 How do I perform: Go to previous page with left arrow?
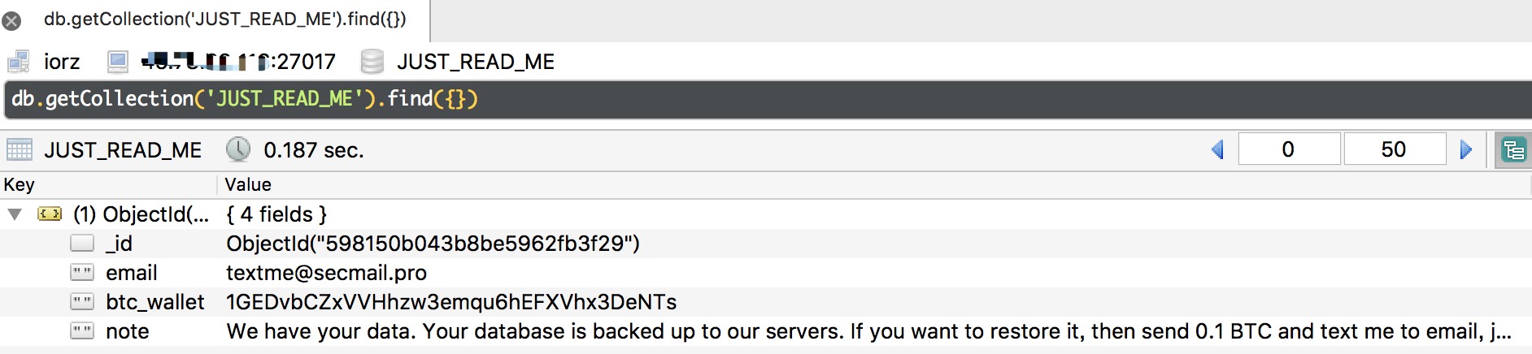[x=1217, y=149]
